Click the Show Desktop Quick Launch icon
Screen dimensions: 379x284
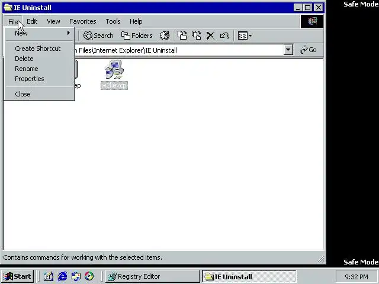click(x=49, y=276)
